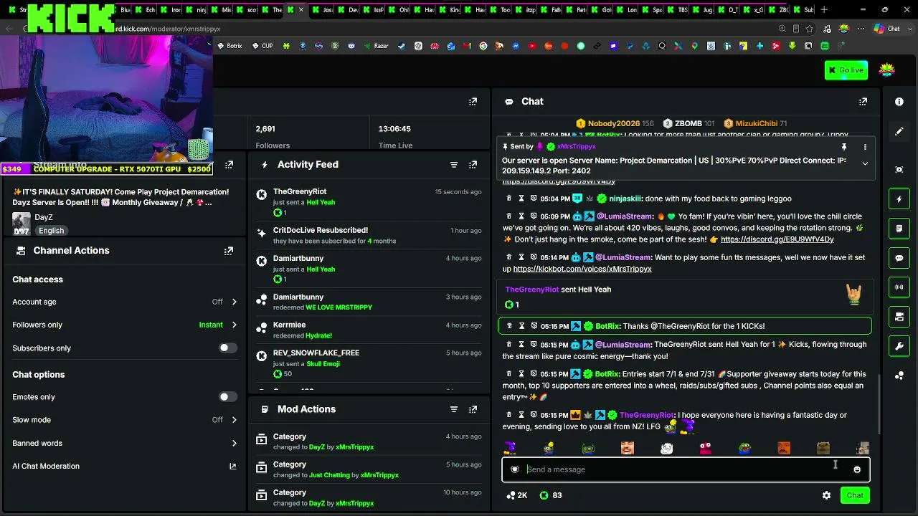918x516 pixels.
Task: Select the purple dancing emote in quick bar
Action: [510, 449]
